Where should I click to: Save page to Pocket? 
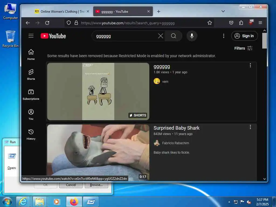[231, 23]
